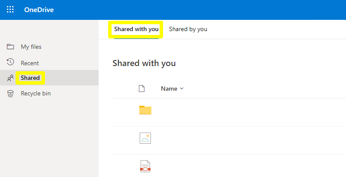Open the Recycle bin label

[36, 93]
